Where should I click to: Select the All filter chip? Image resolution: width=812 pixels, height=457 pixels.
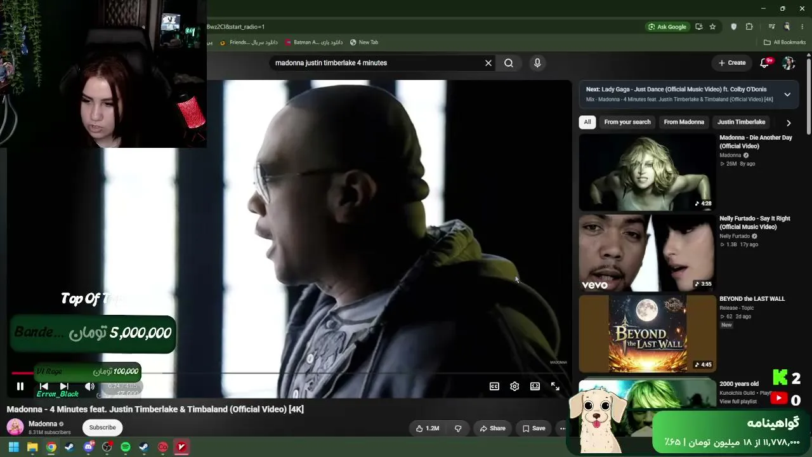(587, 122)
